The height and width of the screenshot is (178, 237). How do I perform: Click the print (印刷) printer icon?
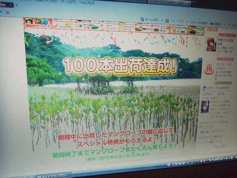coord(212,24)
